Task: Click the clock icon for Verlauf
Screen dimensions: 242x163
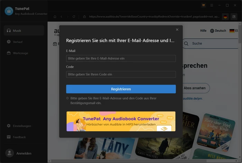Action: 9,42
